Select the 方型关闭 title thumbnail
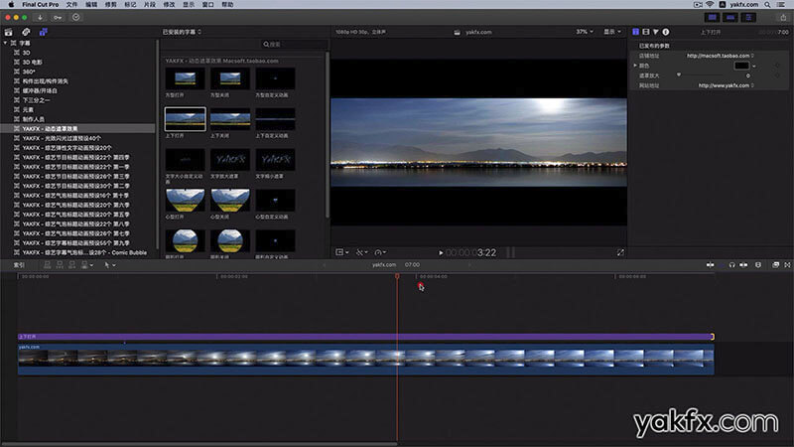The width and height of the screenshot is (794, 447). pyautogui.click(x=230, y=78)
